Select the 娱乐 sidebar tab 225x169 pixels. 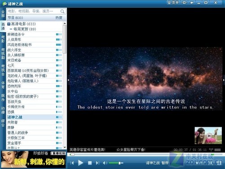click(x=3, y=98)
